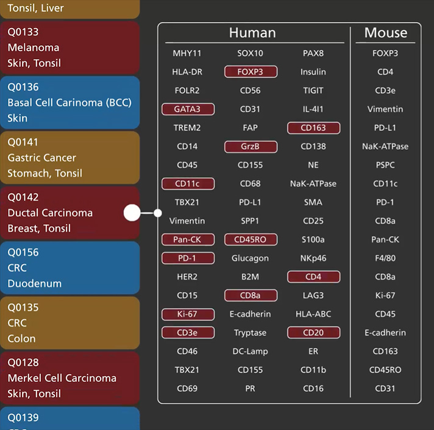Click the Glucagon marker in Human list

coord(250,258)
